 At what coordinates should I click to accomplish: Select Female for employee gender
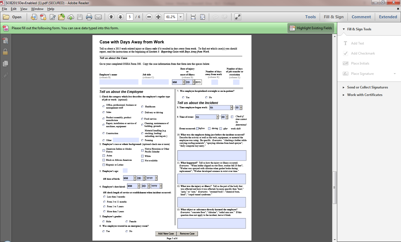pyautogui.click(x=127, y=222)
